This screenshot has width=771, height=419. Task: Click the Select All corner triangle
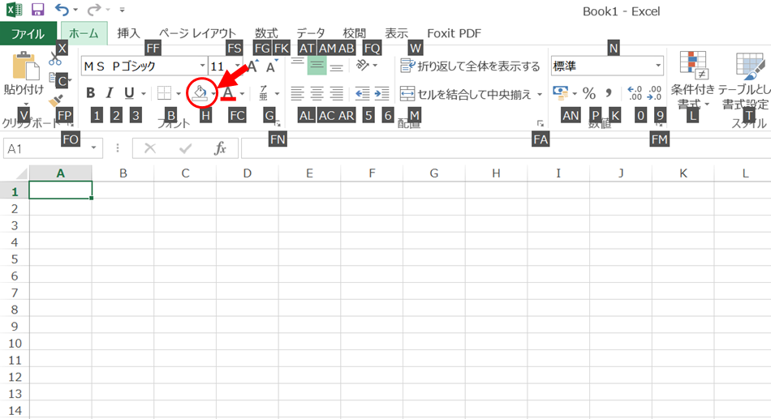20,173
